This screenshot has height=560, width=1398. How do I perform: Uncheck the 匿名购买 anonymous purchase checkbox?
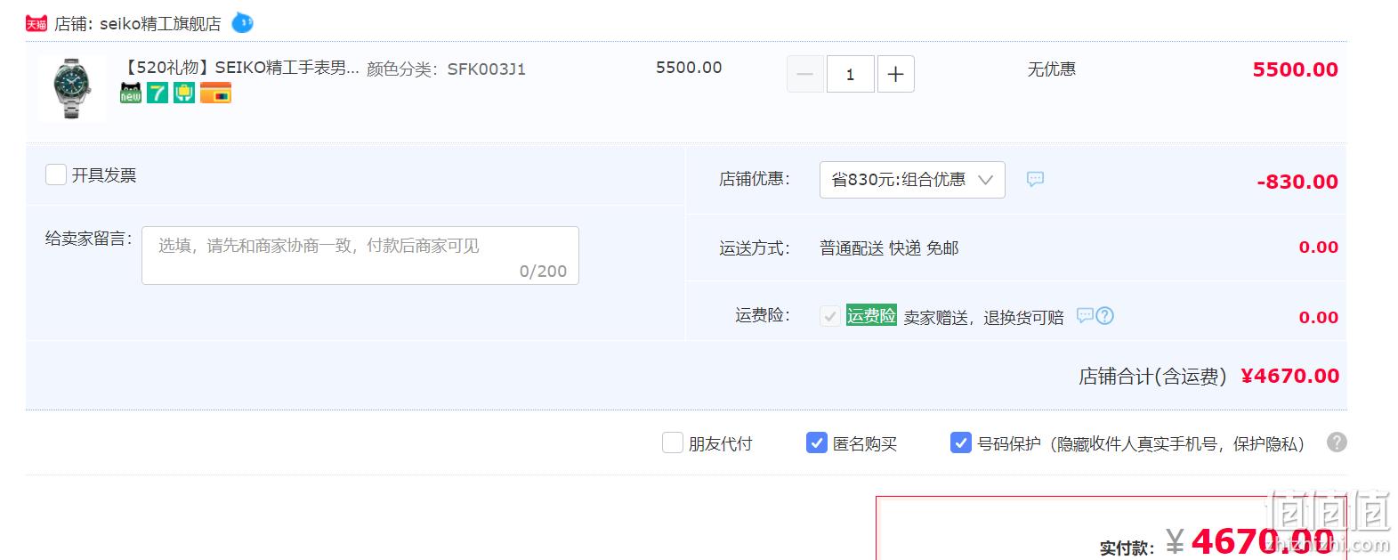(x=817, y=442)
